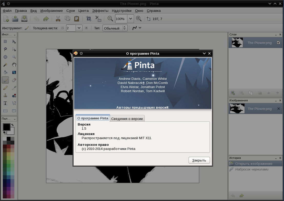Open the 100% zoom level dropdown
The image size is (284, 201).
tap(131, 19)
